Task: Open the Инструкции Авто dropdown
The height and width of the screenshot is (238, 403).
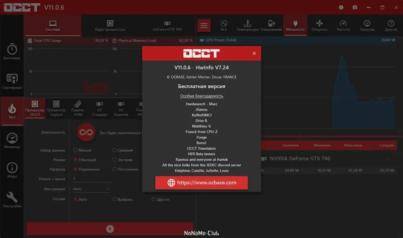Action: [92, 189]
